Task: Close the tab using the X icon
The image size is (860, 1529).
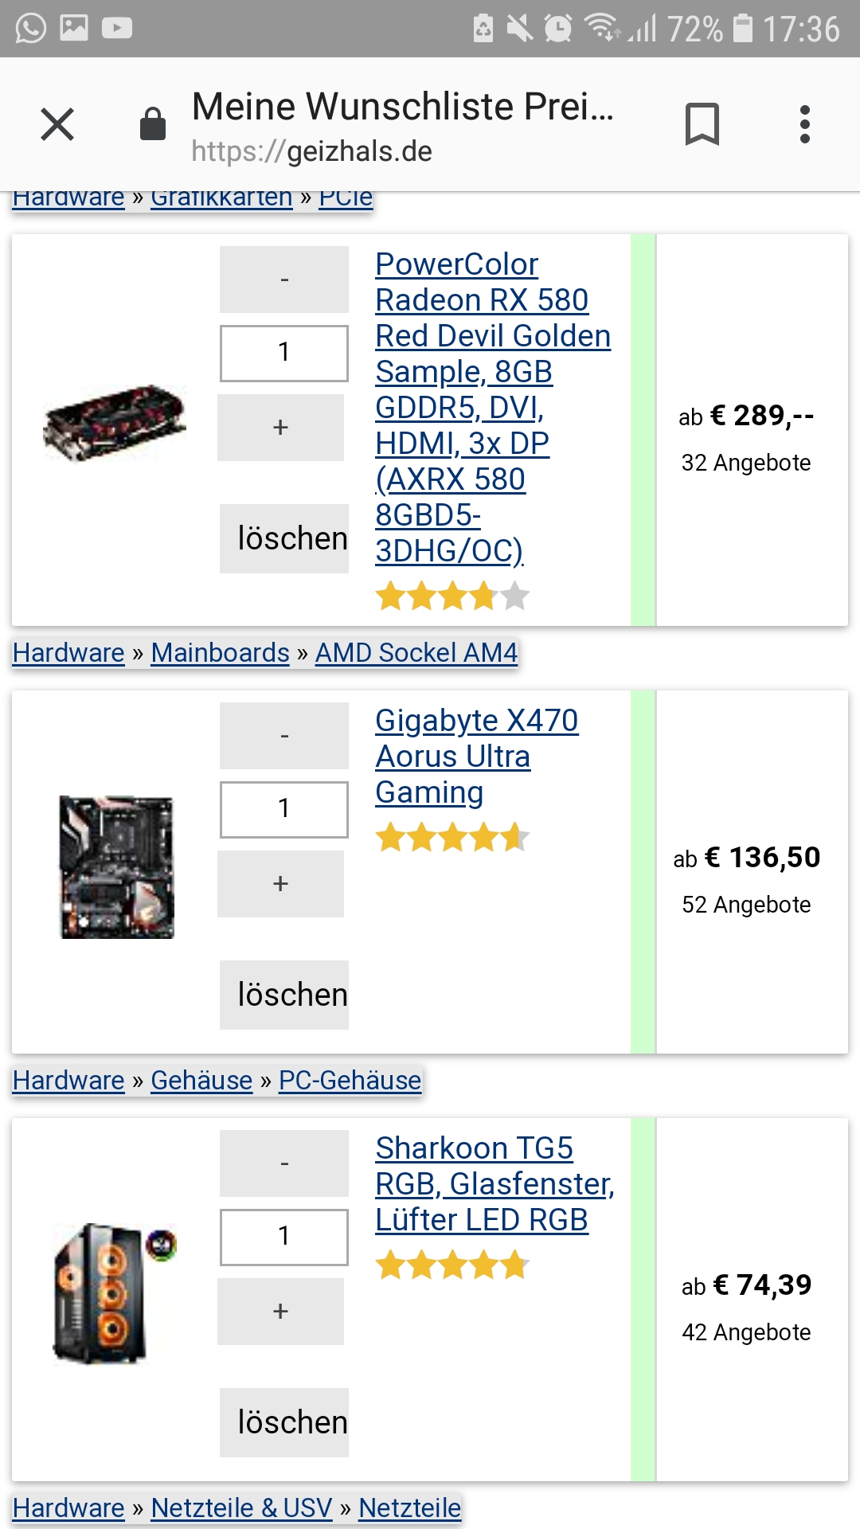Action: point(57,123)
